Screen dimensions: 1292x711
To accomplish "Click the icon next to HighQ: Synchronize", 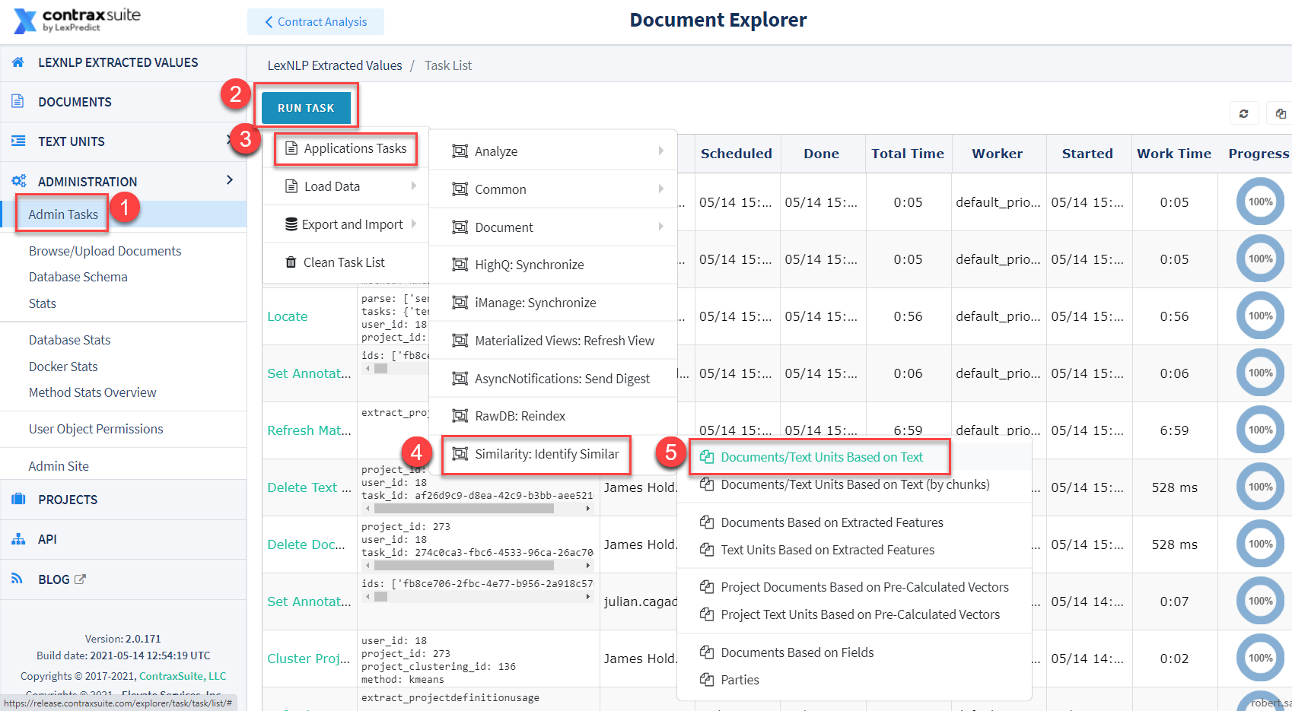I will [x=460, y=265].
